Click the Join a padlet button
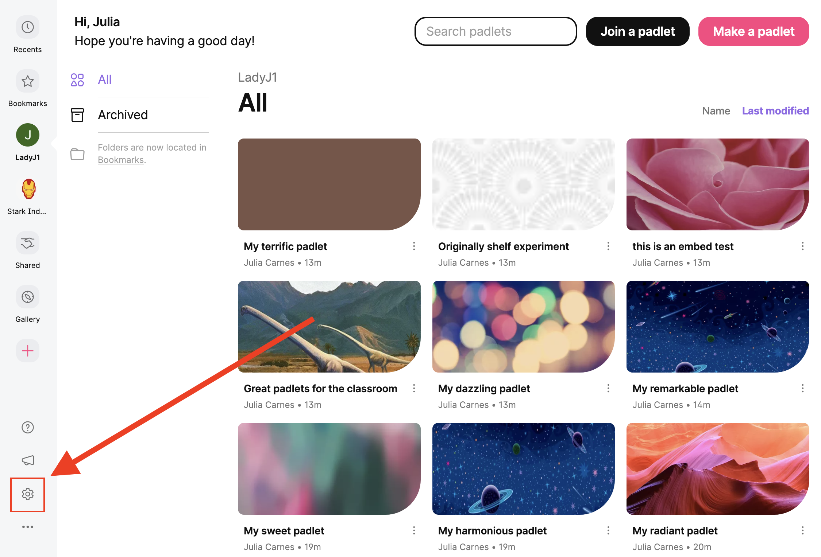The width and height of the screenshot is (821, 557). point(638,31)
